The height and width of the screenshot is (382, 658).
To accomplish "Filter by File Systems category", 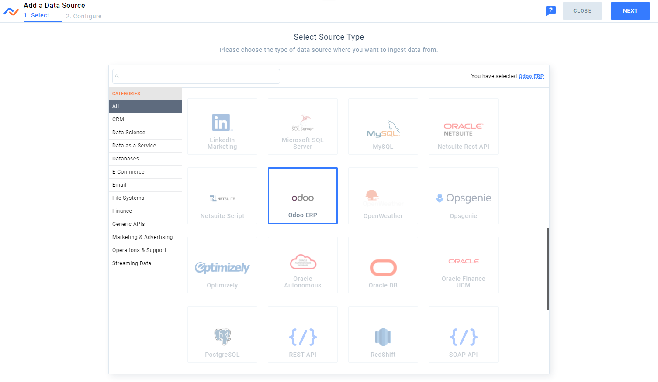I will (145, 198).
